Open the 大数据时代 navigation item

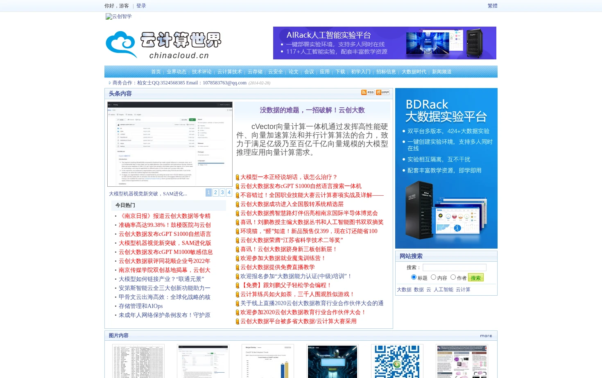[414, 72]
